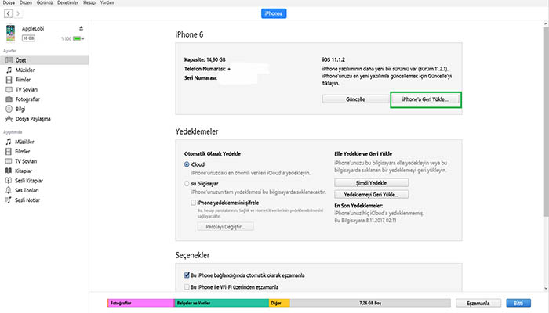
Task: Open the Dosya menu
Action: [x=9, y=3]
